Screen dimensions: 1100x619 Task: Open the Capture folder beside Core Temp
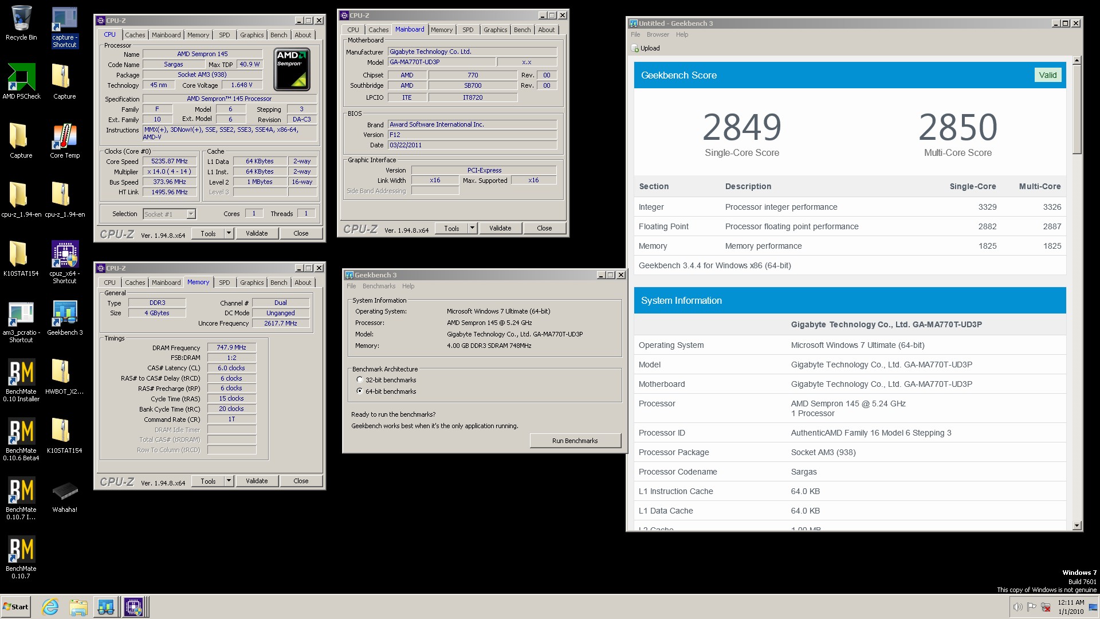click(x=21, y=141)
